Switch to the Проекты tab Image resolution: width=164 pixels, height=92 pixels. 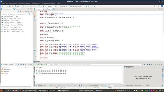click(x=17, y=9)
